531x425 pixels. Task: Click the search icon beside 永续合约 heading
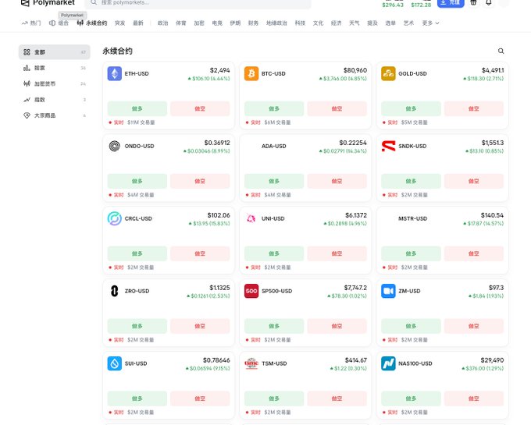point(501,51)
